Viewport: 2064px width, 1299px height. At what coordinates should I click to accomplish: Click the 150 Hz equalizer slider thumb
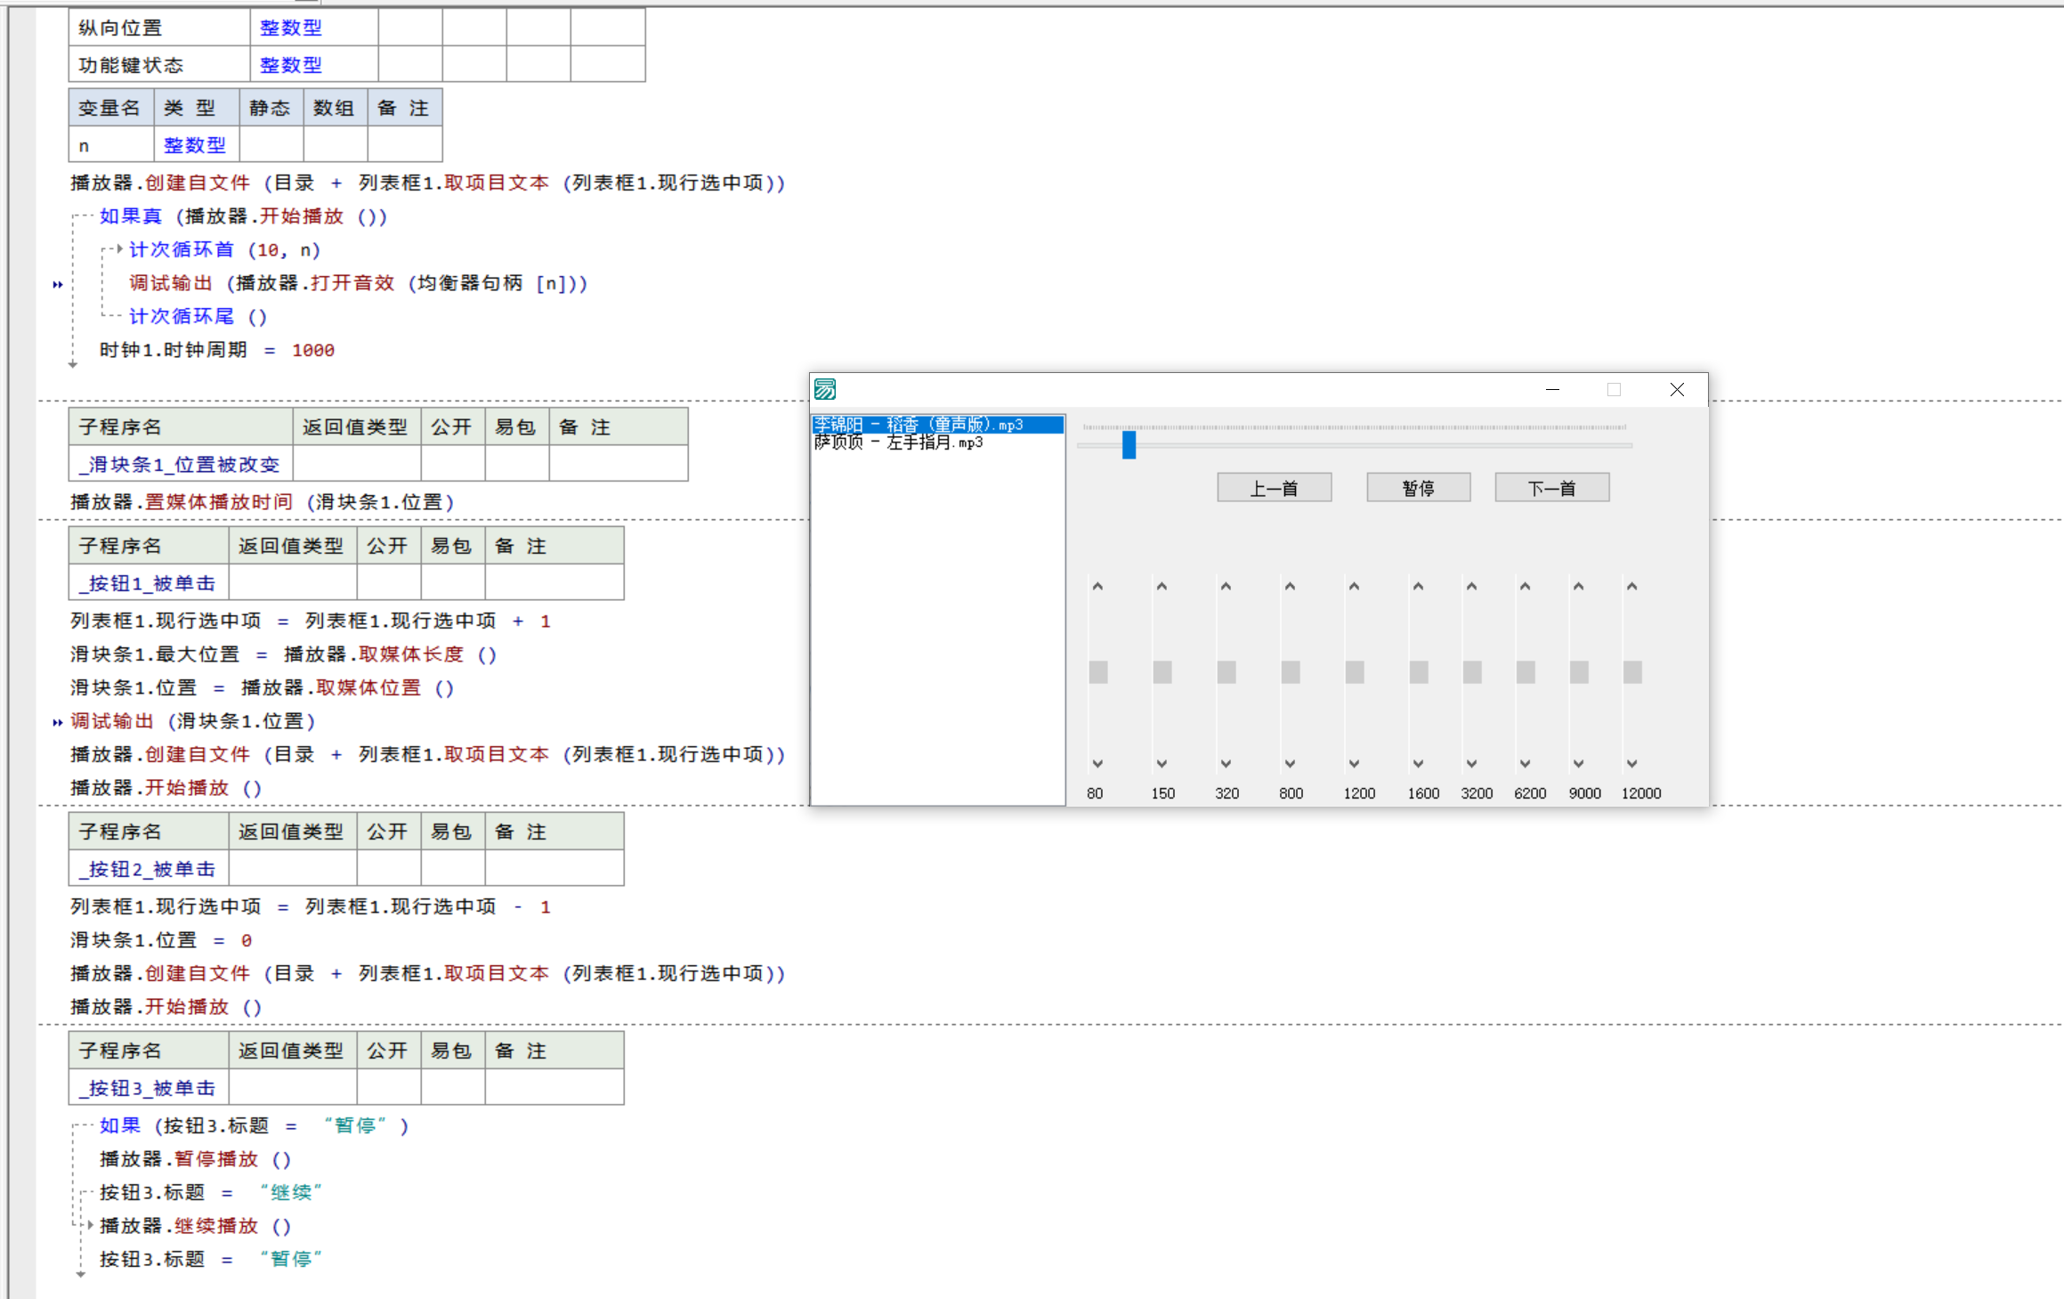point(1162,672)
